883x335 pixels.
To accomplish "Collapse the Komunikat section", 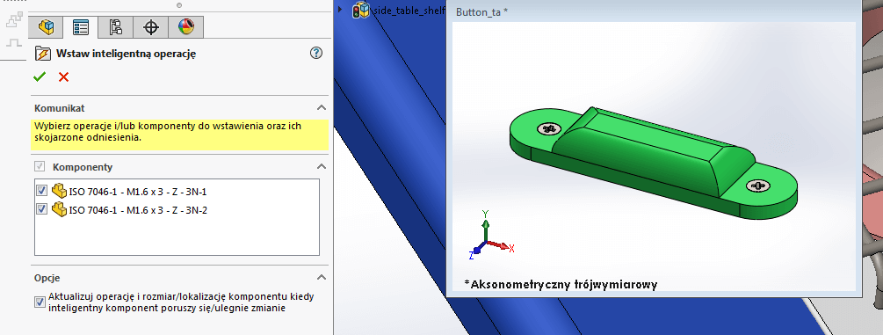I will coord(321,108).
